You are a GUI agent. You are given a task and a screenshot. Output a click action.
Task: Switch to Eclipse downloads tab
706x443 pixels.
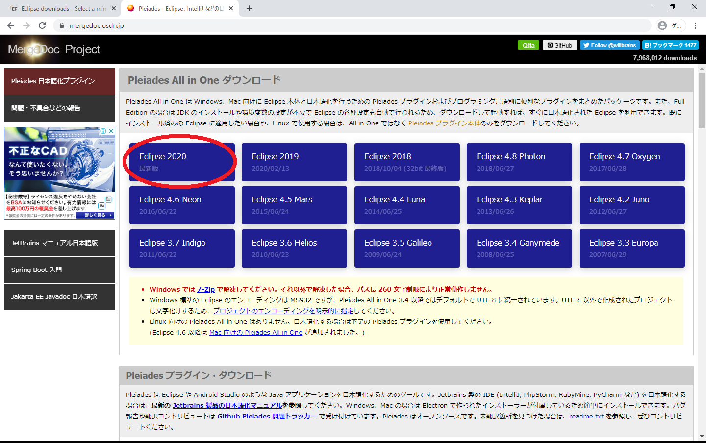(62, 8)
